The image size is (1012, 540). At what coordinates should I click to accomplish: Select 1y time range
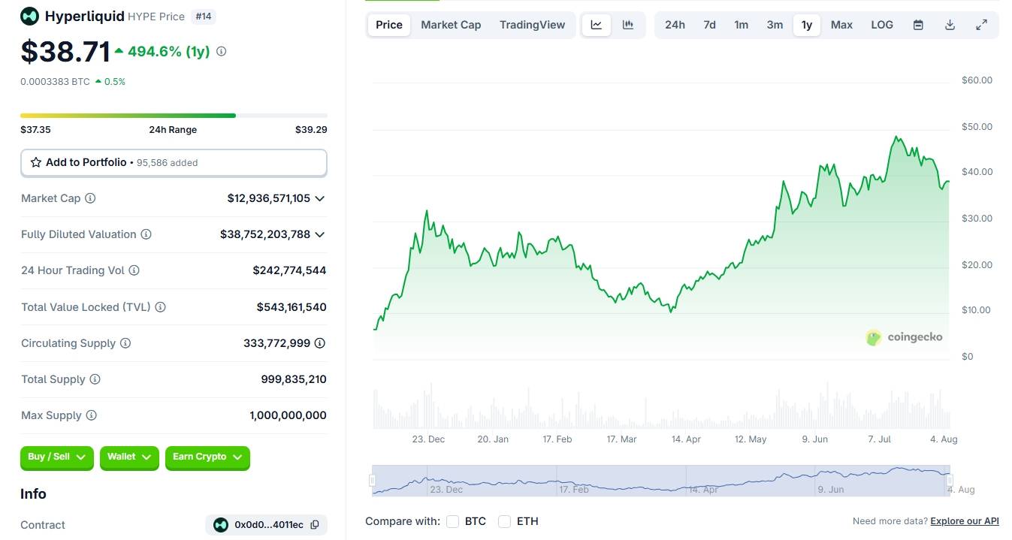[807, 25]
